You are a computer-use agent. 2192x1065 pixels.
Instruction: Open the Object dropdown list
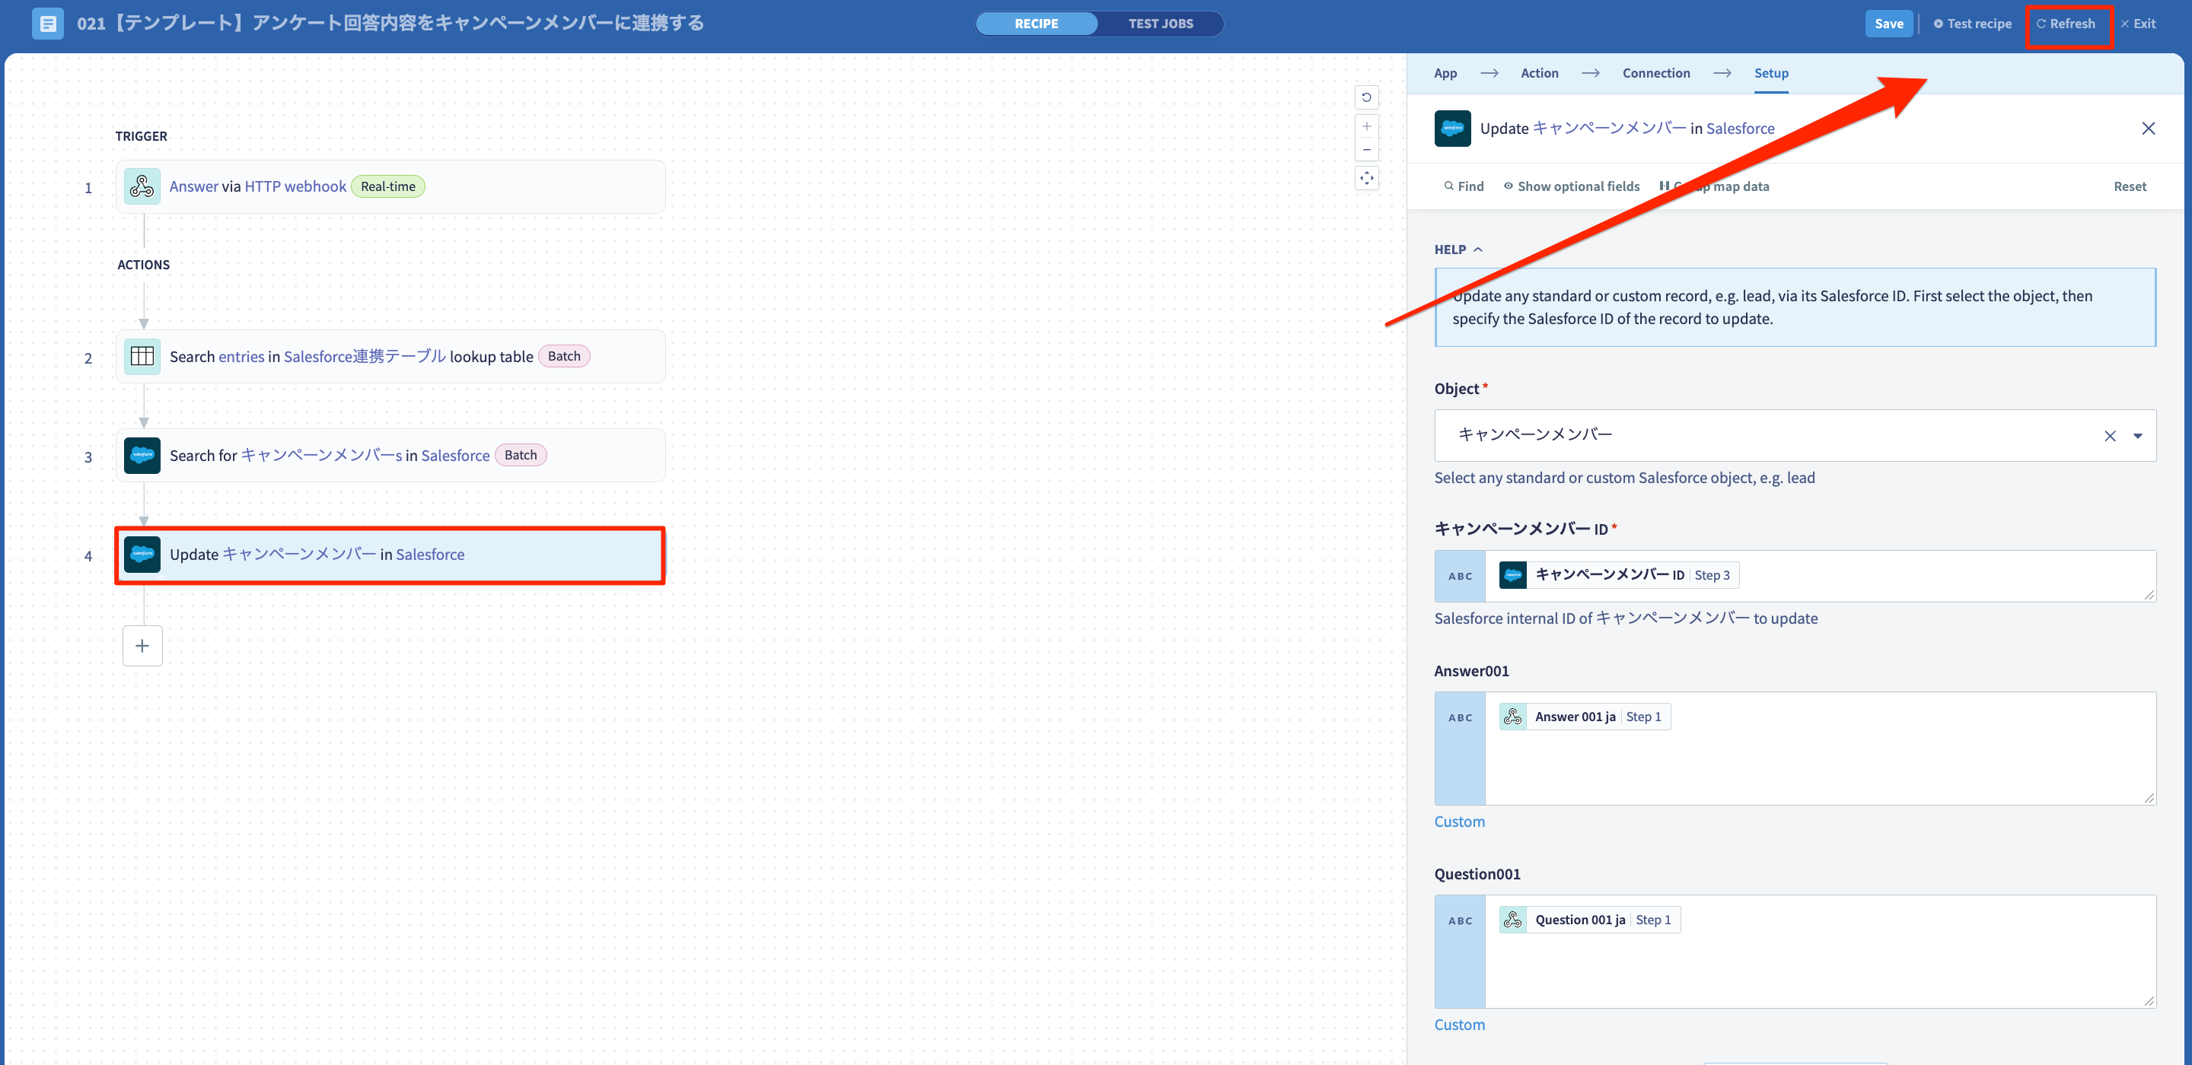pyautogui.click(x=2136, y=437)
